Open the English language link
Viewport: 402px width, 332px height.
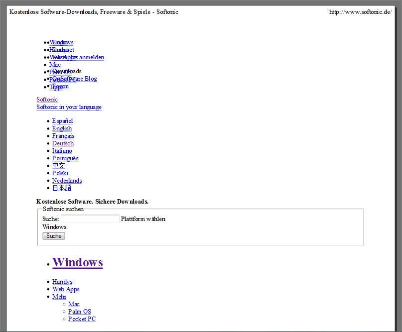pos(62,128)
